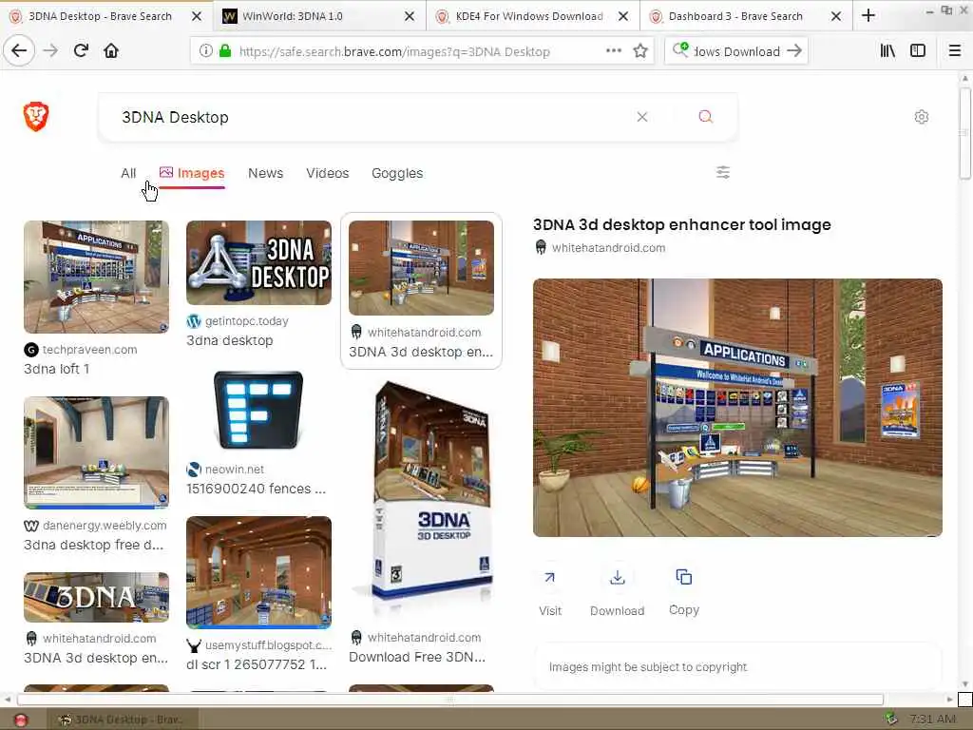Click the getintopc.today source link
This screenshot has width=973, height=730.
click(246, 321)
